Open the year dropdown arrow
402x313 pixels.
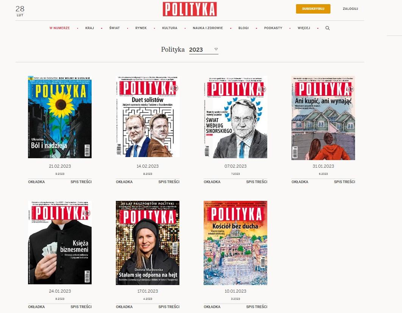tap(216, 49)
